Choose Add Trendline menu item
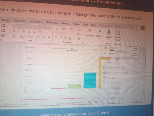Image resolution: width=154 pixels, height=116 pixels. click(x=113, y=93)
